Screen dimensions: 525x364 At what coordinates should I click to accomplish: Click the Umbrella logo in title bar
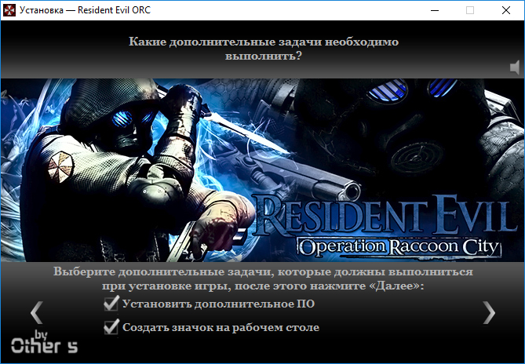9,10
